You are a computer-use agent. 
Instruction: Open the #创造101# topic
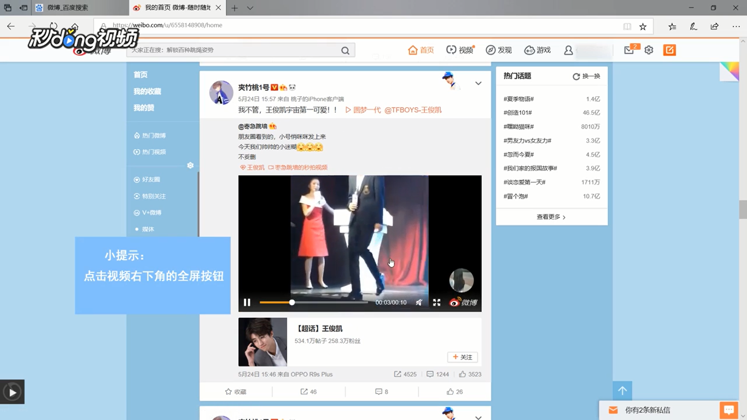(518, 113)
